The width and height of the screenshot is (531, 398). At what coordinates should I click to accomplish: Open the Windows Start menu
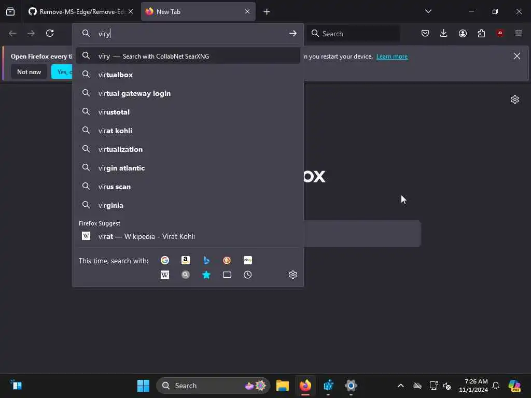pyautogui.click(x=143, y=386)
